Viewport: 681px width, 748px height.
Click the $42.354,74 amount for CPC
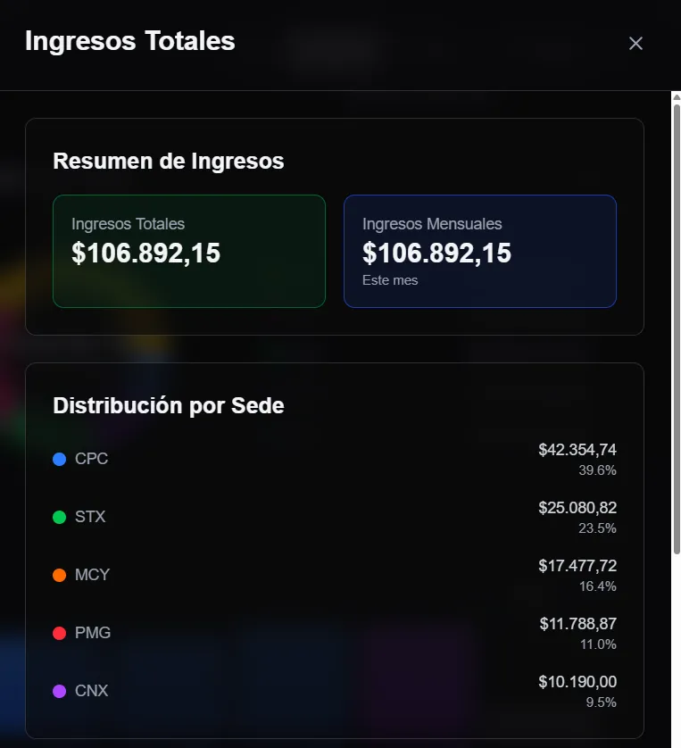click(578, 449)
